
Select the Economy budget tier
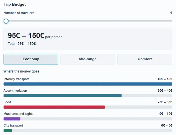tap(31, 59)
